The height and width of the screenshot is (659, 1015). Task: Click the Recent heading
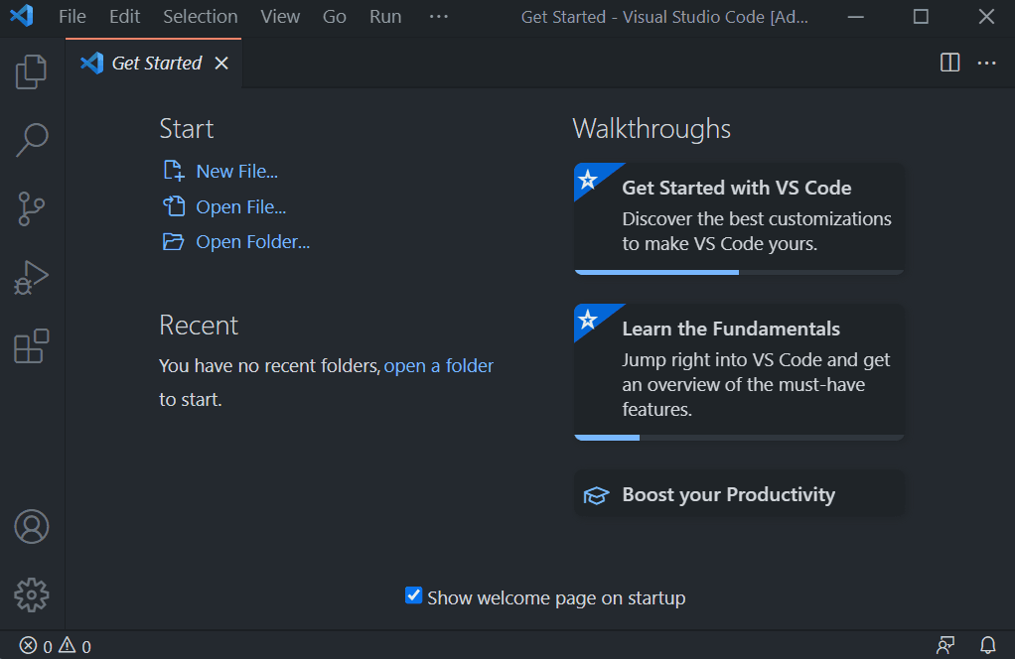[199, 326]
